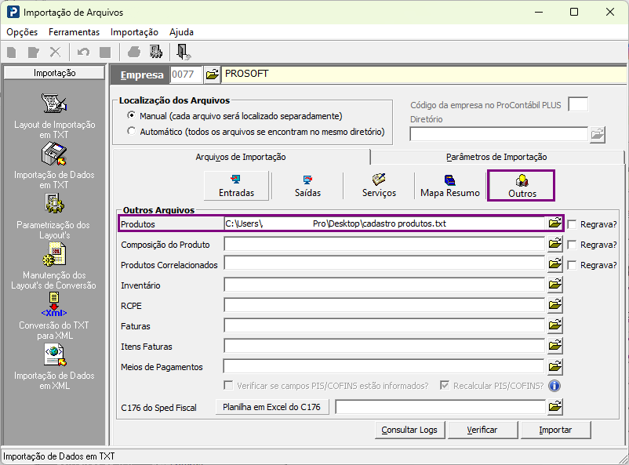Click the Composição do Produto path field

[385, 244]
